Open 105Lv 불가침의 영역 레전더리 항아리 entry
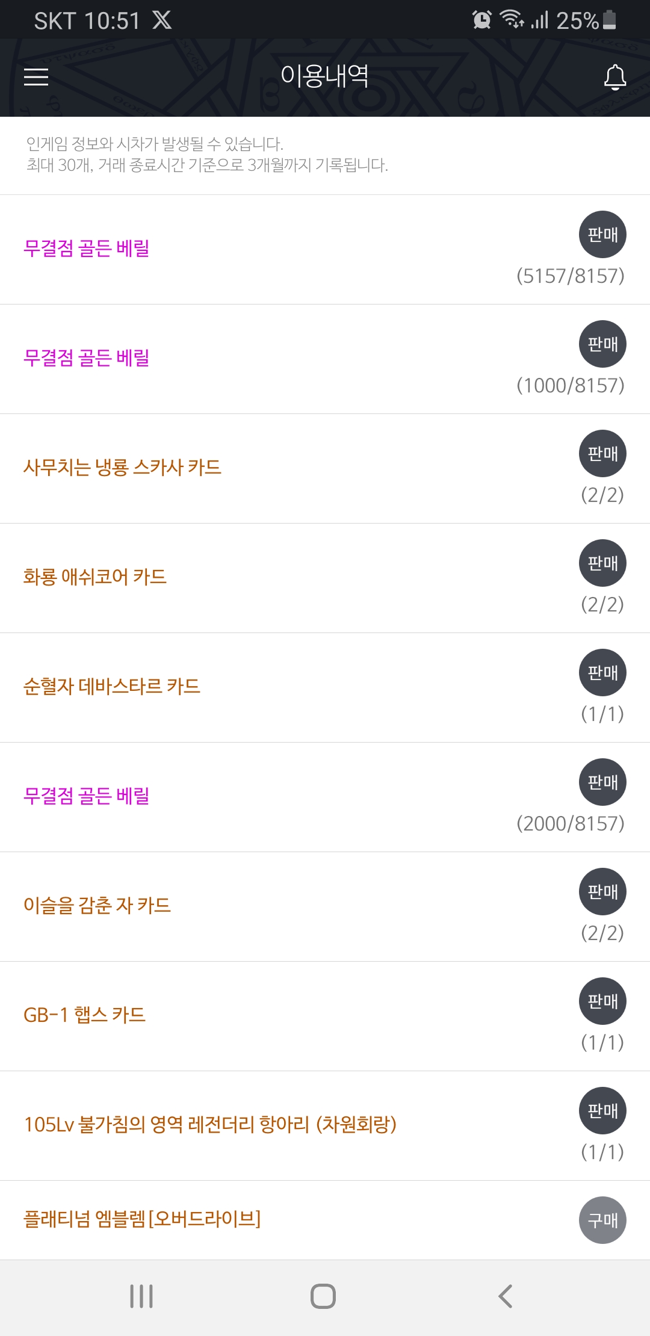The width and height of the screenshot is (650, 1336). coord(210,1124)
